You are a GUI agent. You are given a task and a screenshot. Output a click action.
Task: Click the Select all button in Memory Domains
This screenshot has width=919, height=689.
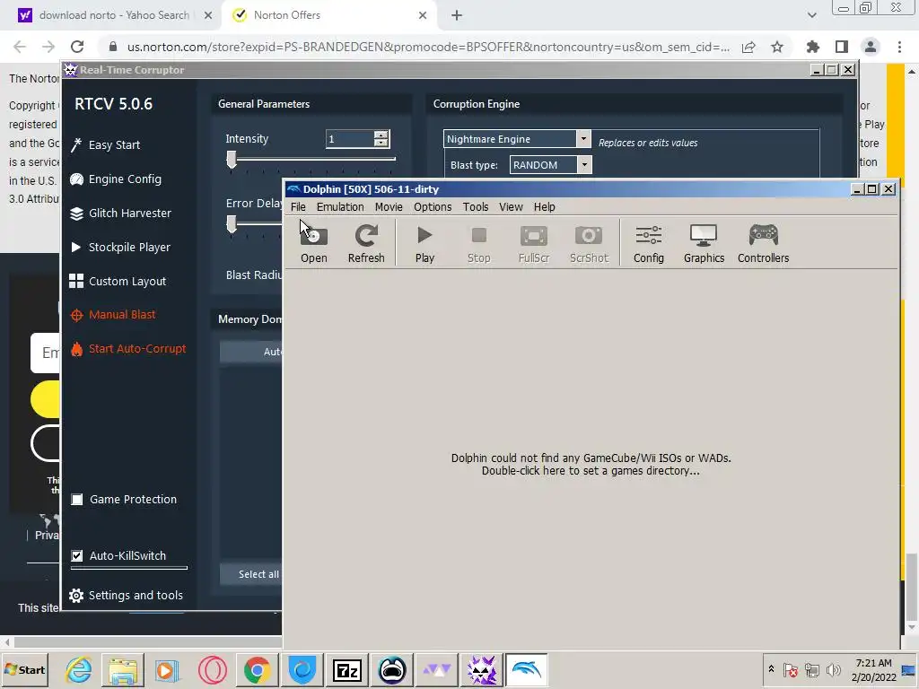click(x=251, y=574)
